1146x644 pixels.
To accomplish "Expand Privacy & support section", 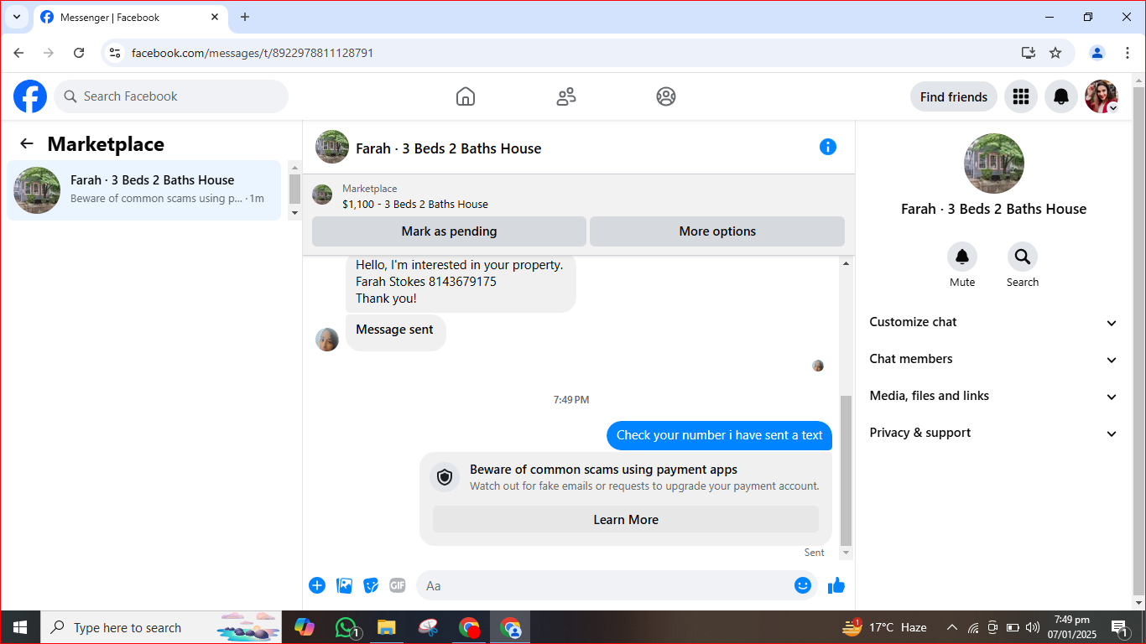I will tap(994, 433).
